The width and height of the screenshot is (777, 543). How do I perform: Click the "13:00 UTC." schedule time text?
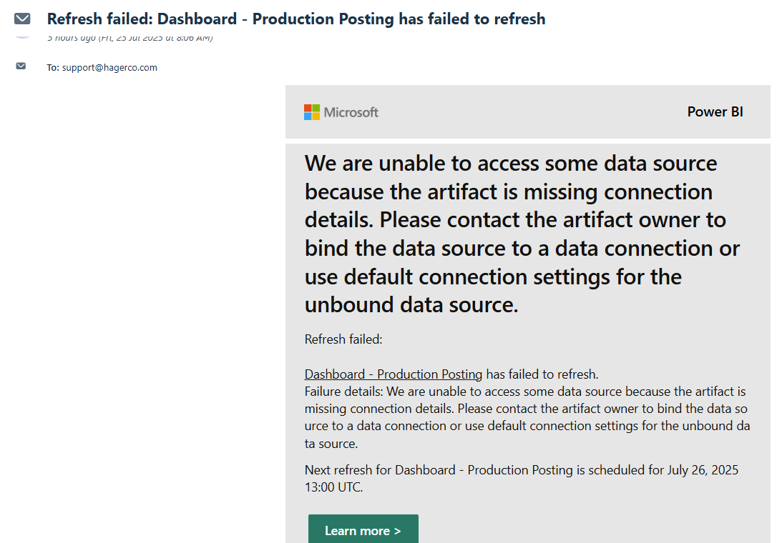(333, 487)
